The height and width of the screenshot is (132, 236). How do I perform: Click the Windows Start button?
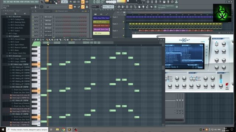click(3, 129)
